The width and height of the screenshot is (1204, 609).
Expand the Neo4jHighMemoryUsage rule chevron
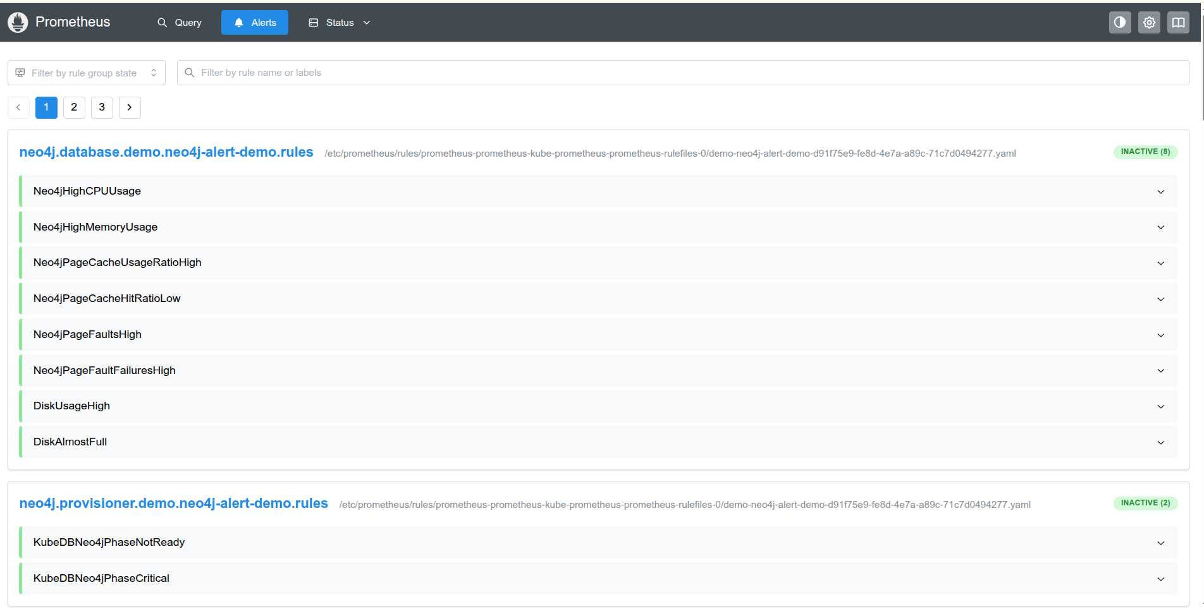tap(1161, 227)
